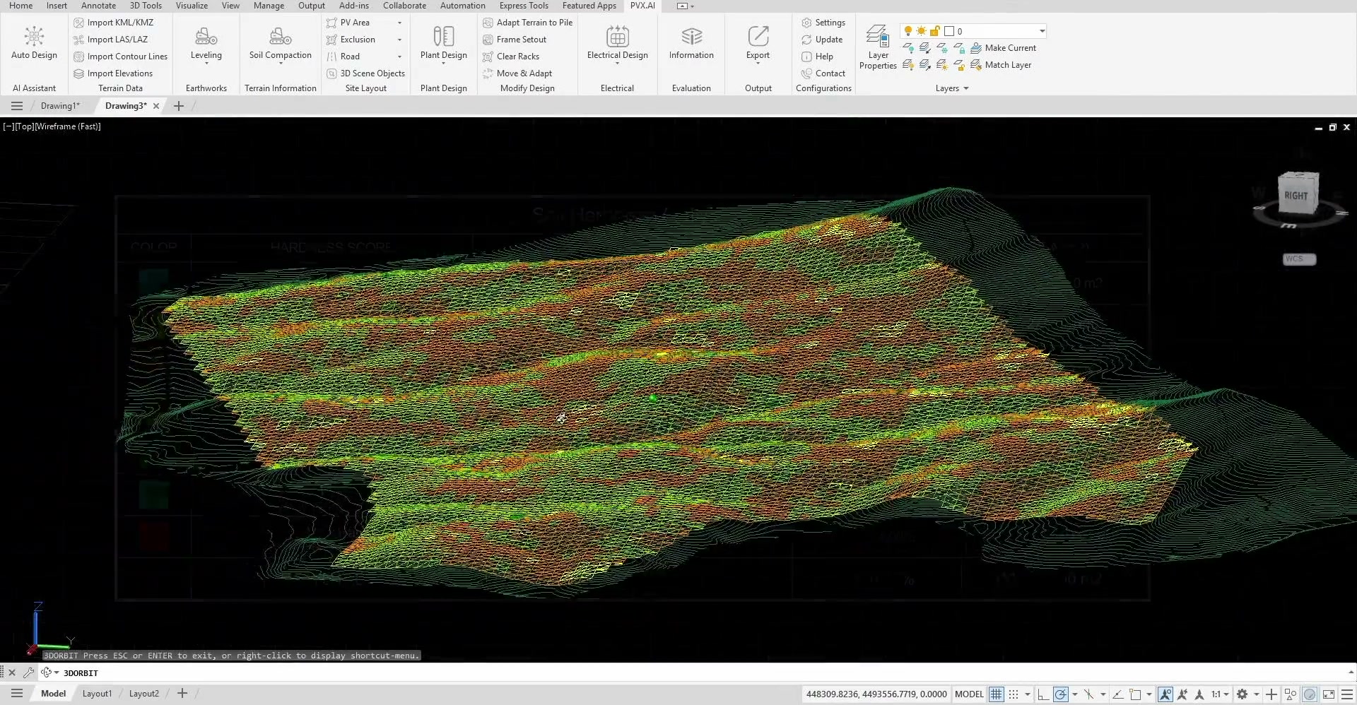Screen dimensions: 1357x705
Task: Open the Electrical Design tool
Action: 617,44
